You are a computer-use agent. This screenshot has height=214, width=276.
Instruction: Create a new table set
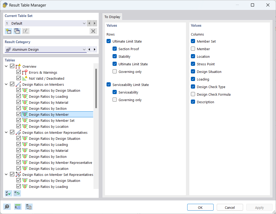(x=8, y=31)
